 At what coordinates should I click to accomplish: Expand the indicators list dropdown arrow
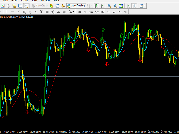coord(145,6)
